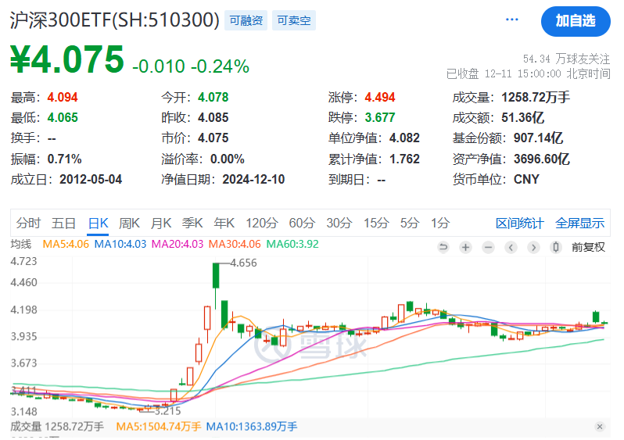Switch to the 1分 chart tab
The width and height of the screenshot is (624, 440).
click(x=440, y=224)
